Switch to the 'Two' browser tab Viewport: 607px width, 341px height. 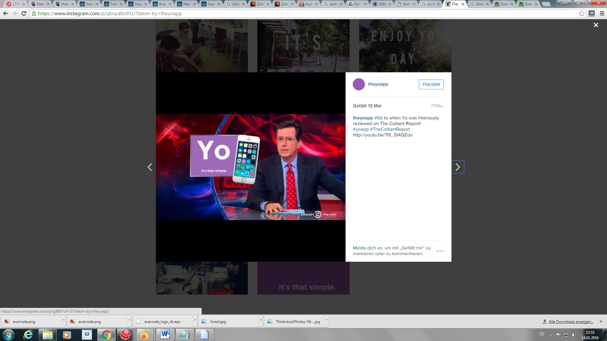113,4
